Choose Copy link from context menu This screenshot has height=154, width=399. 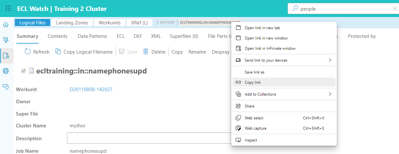click(252, 82)
